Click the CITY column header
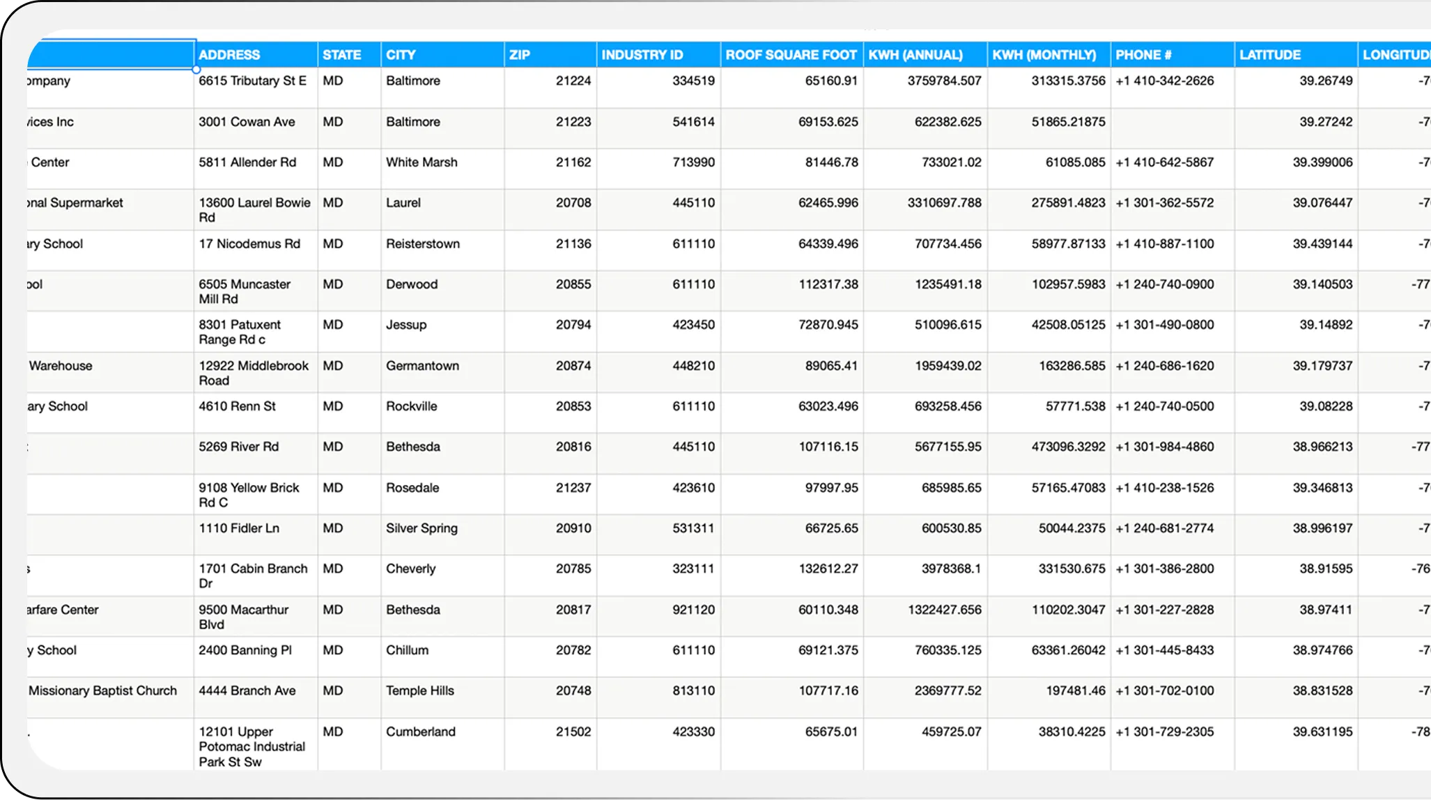1431x800 pixels. [401, 55]
